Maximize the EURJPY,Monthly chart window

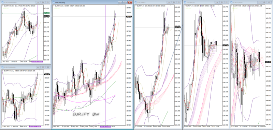click(43, 2)
